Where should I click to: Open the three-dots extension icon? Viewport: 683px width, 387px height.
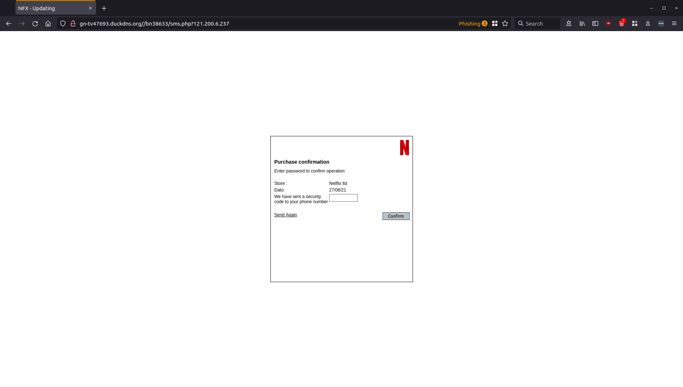coord(661,23)
